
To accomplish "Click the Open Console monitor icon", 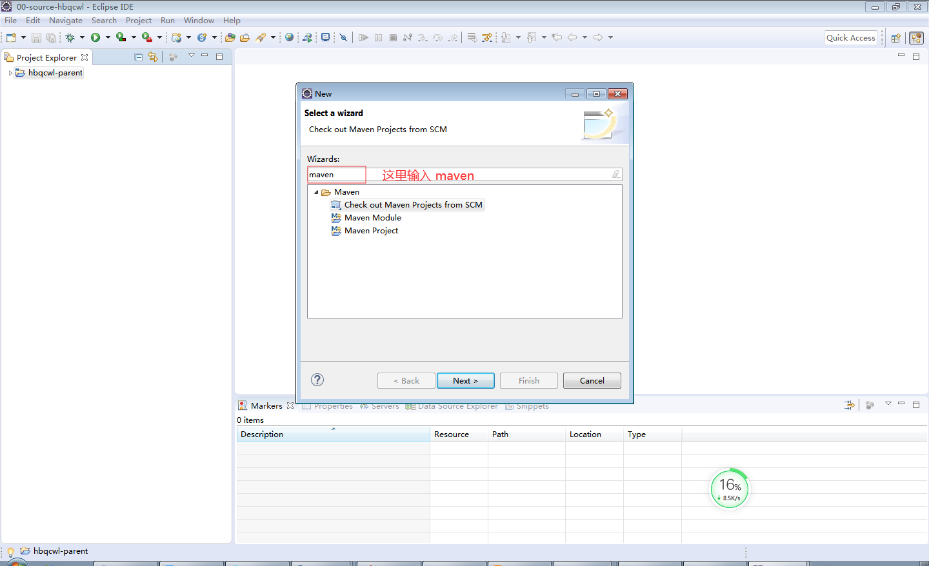I will tap(325, 37).
